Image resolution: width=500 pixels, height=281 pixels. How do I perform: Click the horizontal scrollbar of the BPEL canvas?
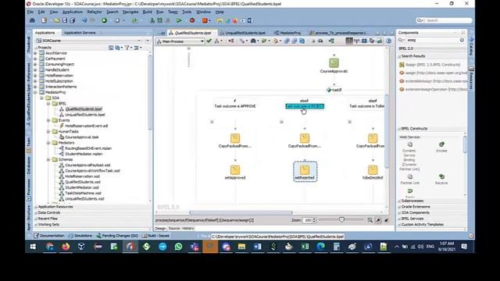click(x=241, y=212)
